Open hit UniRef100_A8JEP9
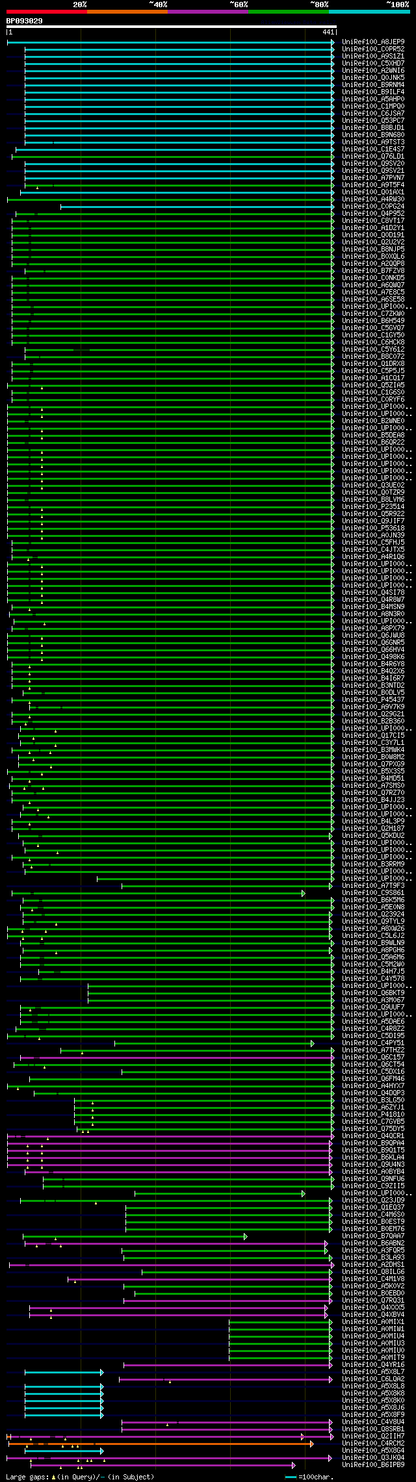The width and height of the screenshot is (416, 1482). (373, 42)
